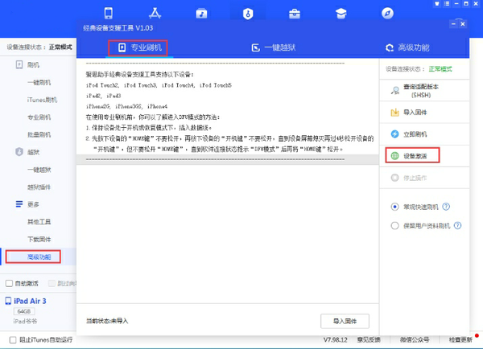Toggle 自动激活 checkbox
The height and width of the screenshot is (349, 483).
click(9, 283)
